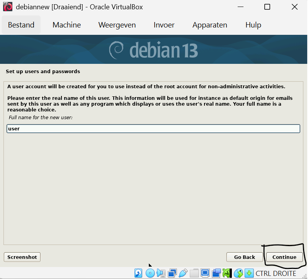The image size is (308, 279).
Task: Open the Machine menu
Action: [67, 25]
